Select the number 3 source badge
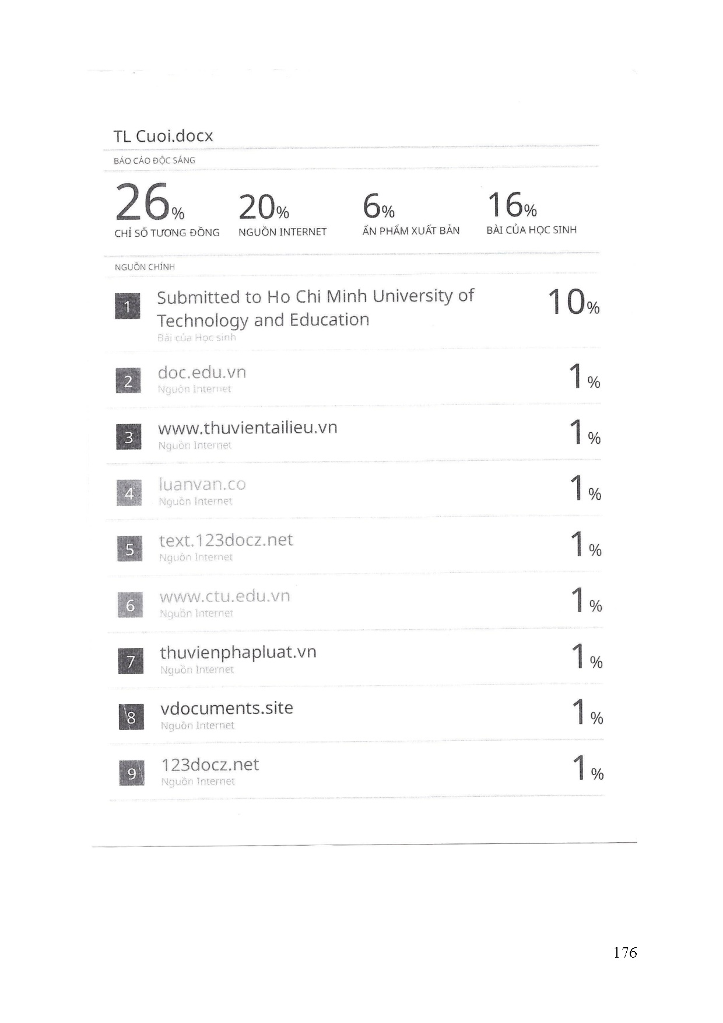Viewport: 723px width, 1023px height. (129, 437)
